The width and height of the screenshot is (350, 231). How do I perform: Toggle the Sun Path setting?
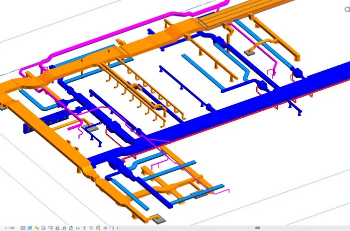[37, 228]
